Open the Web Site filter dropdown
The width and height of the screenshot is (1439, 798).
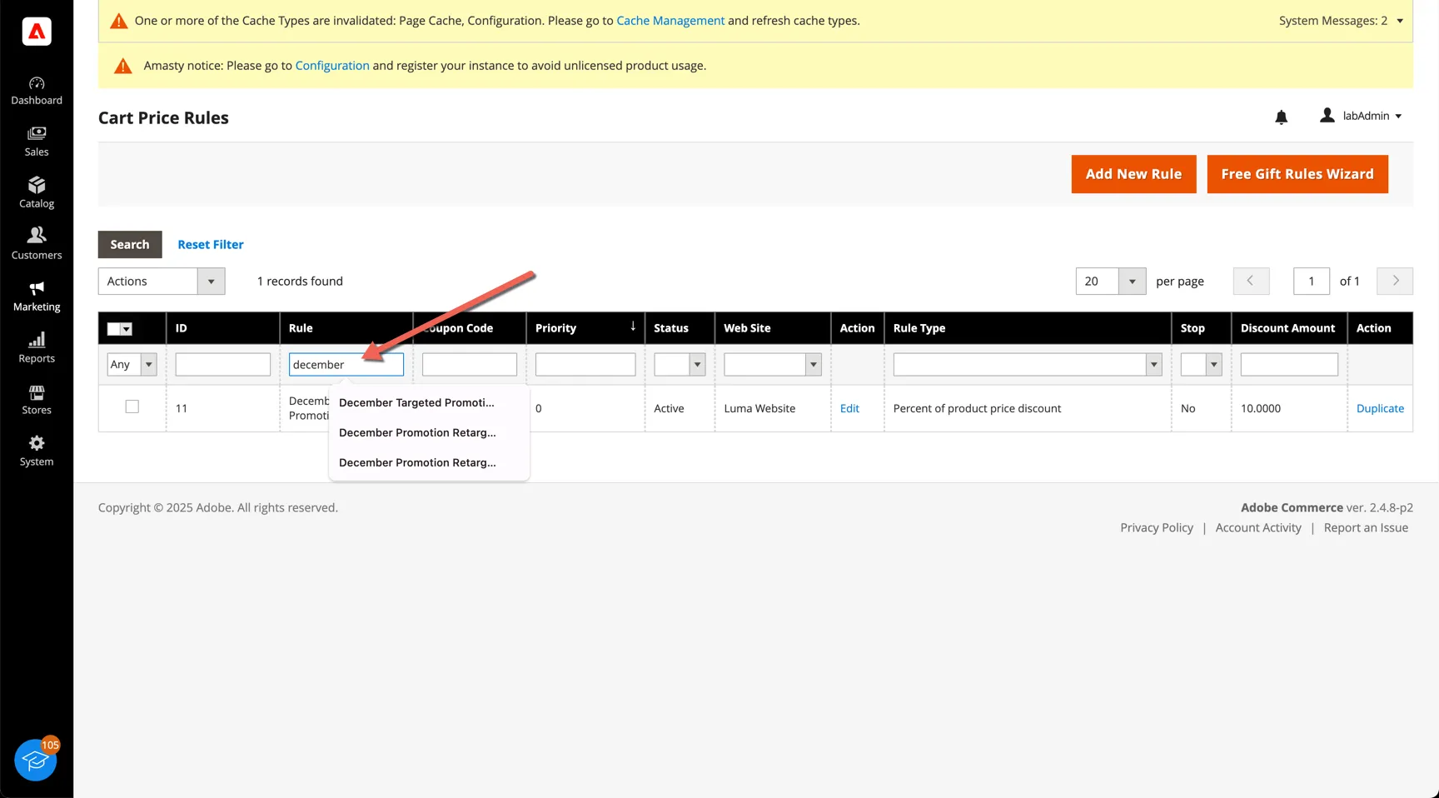[x=773, y=364]
